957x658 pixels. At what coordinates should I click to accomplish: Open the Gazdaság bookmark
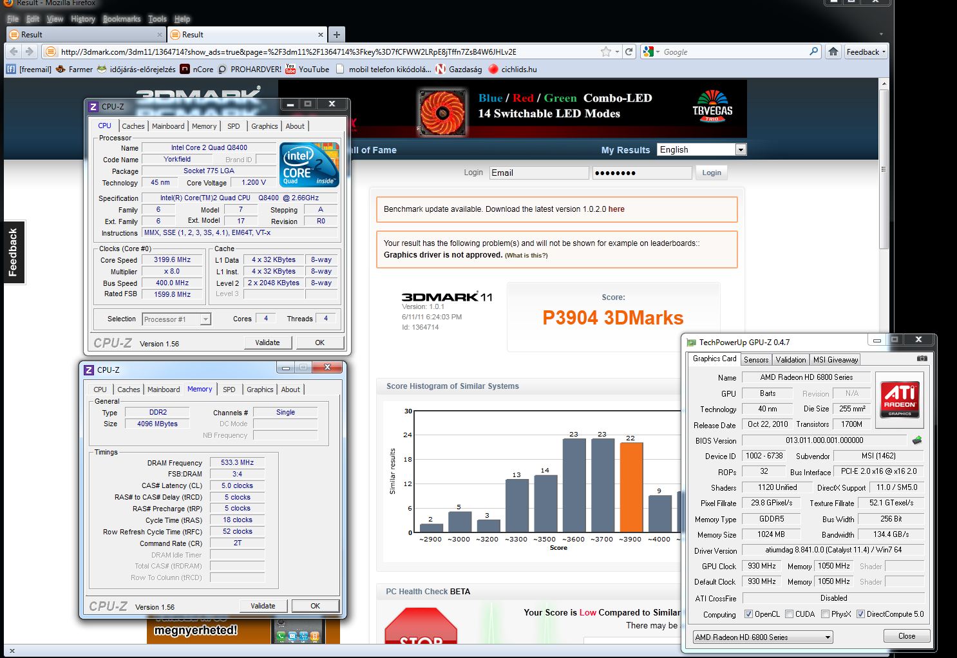click(x=459, y=69)
